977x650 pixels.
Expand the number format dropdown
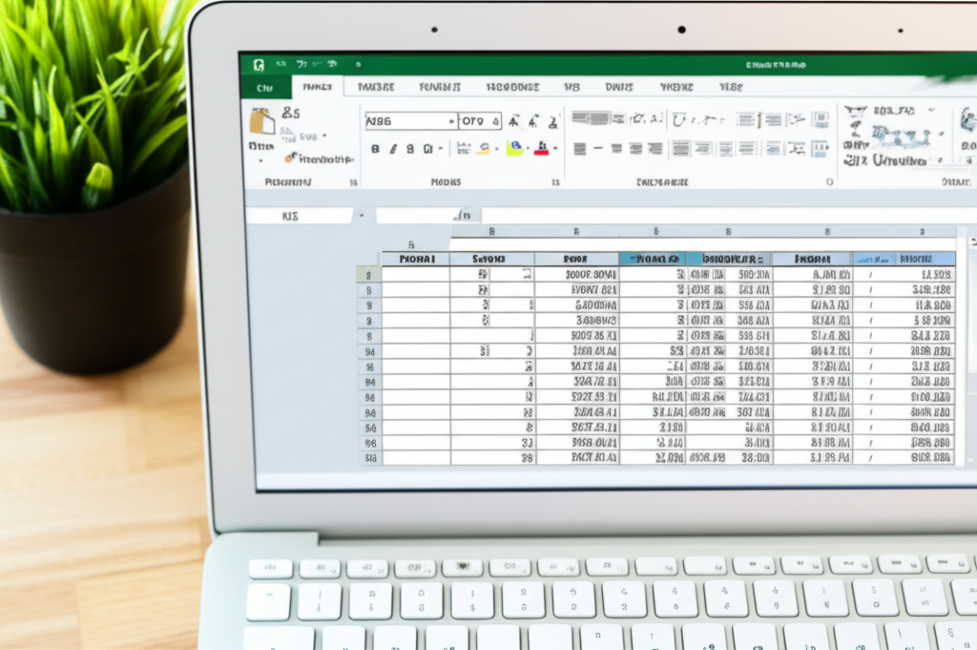(x=931, y=111)
